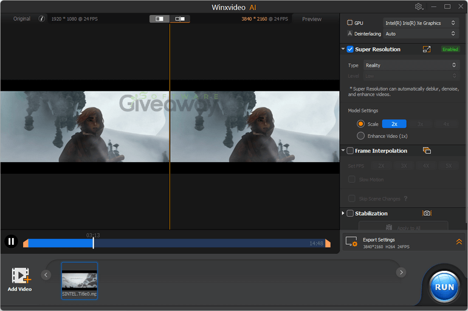Click the Add Video icon

coord(21,275)
